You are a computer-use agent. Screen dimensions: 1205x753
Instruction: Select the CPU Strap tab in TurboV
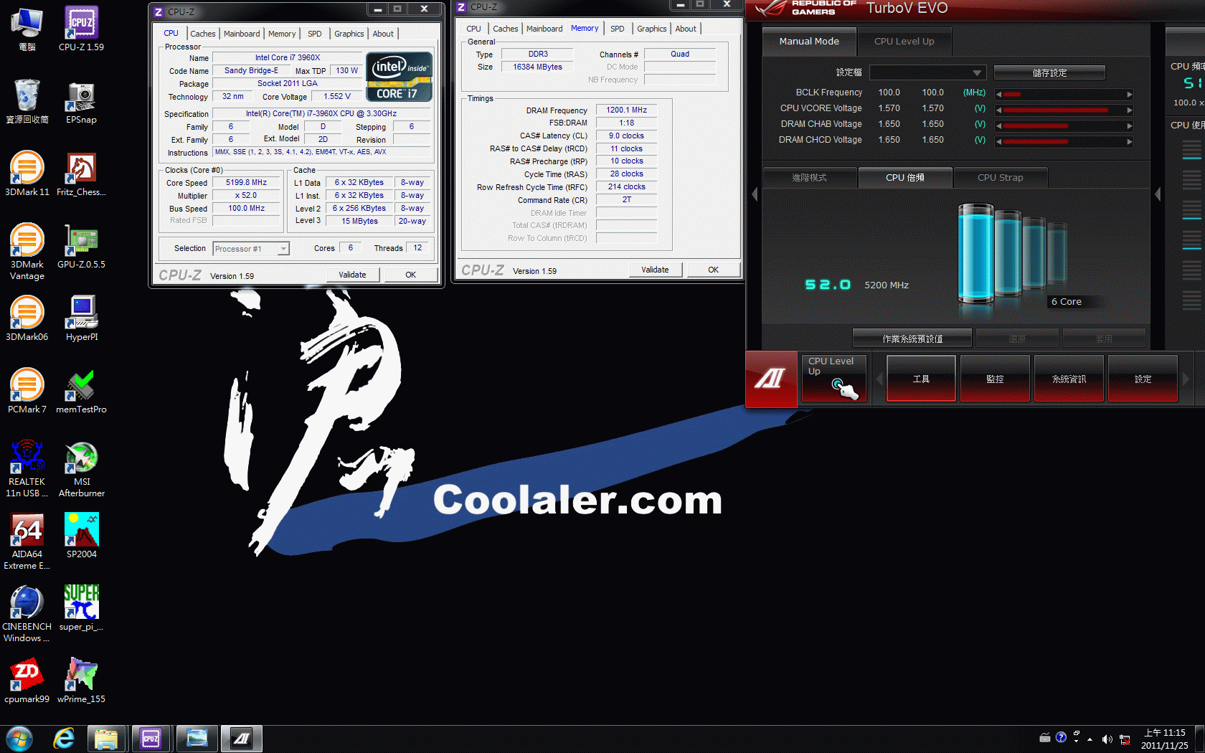1000,178
